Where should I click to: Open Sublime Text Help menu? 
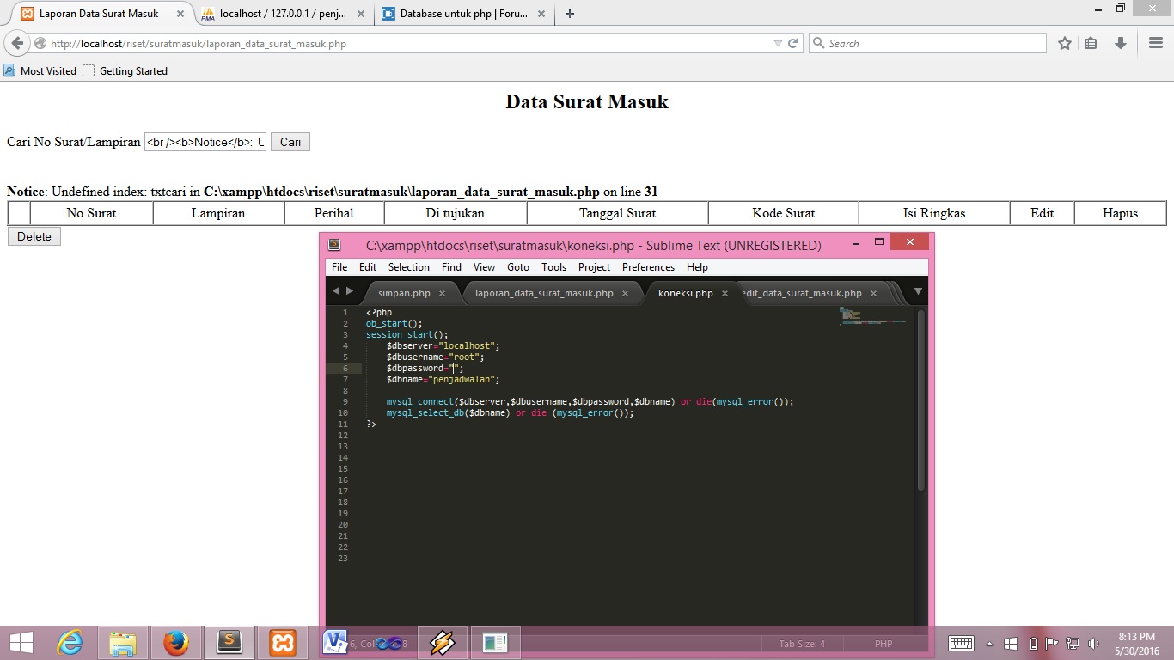click(697, 267)
